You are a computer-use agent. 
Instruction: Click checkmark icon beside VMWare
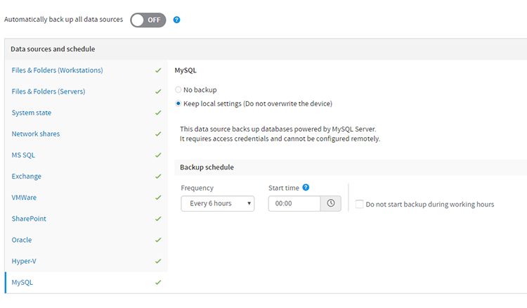pos(158,198)
